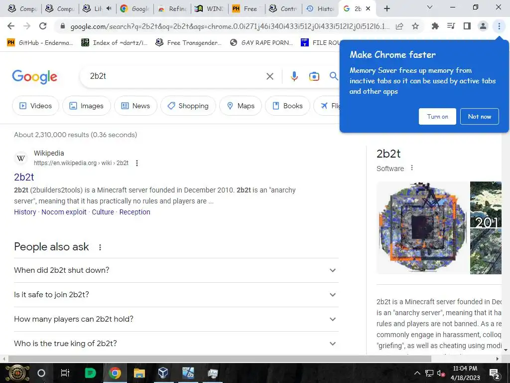Open the Reception sitelink

click(134, 212)
